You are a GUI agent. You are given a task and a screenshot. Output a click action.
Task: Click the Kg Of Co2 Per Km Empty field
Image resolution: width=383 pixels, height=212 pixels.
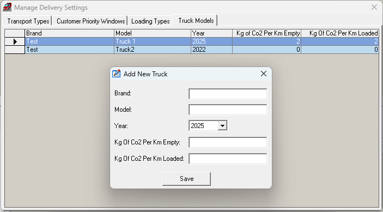(228, 142)
